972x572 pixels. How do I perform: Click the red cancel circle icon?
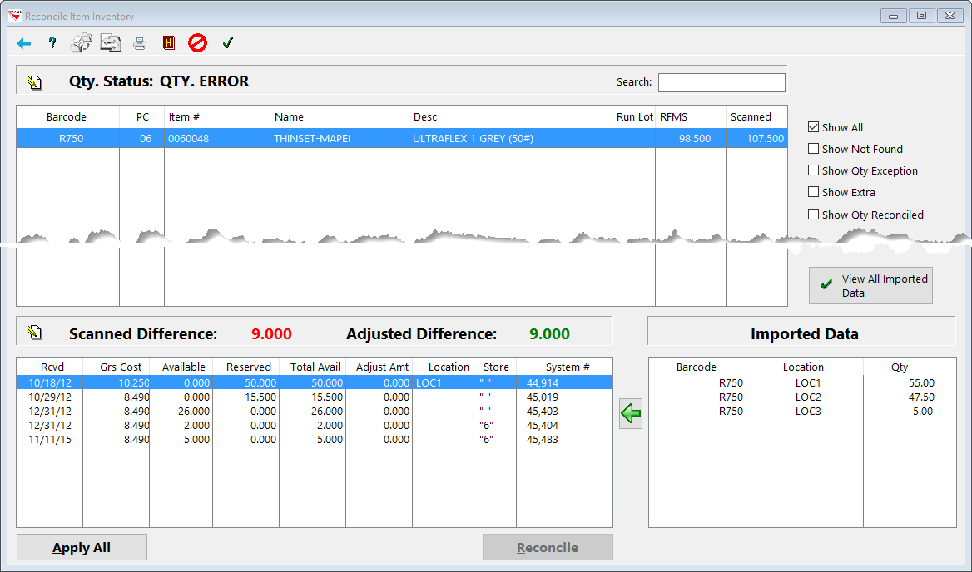197,43
